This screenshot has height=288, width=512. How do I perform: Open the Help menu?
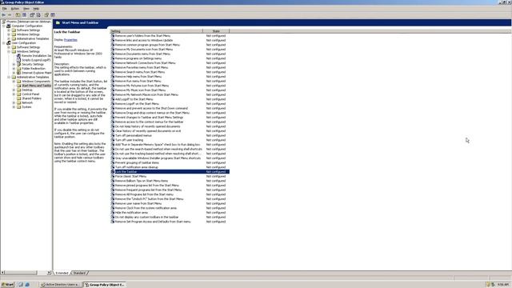click(x=36, y=9)
